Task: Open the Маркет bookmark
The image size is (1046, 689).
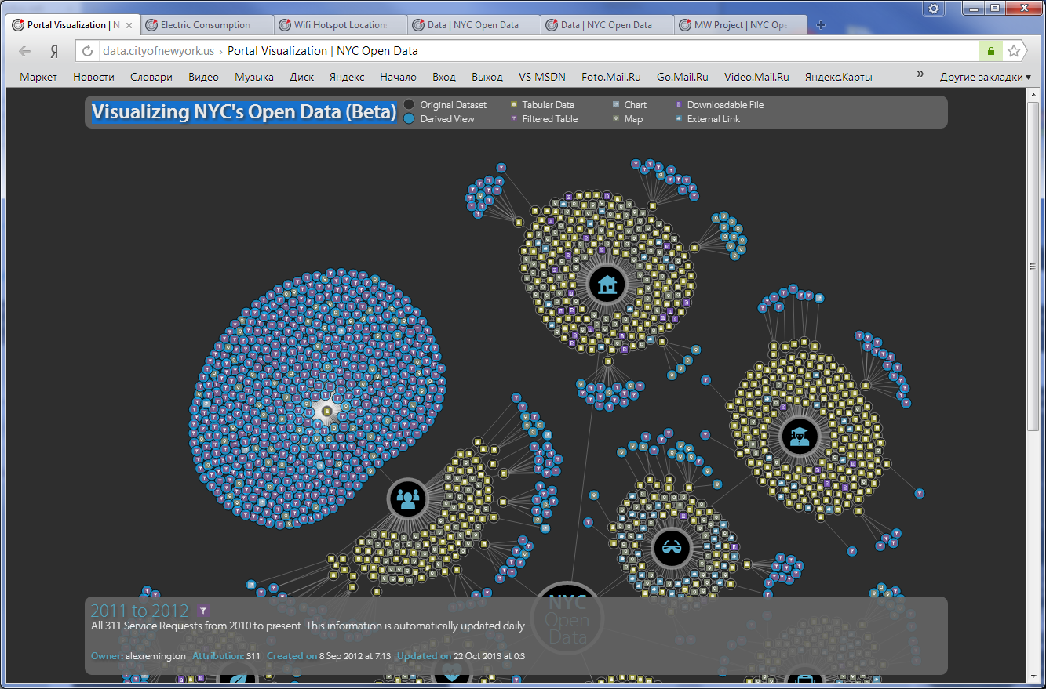Action: click(38, 77)
